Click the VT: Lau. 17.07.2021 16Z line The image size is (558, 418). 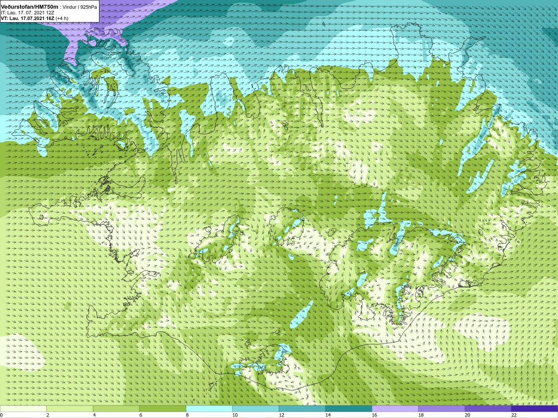pos(28,18)
